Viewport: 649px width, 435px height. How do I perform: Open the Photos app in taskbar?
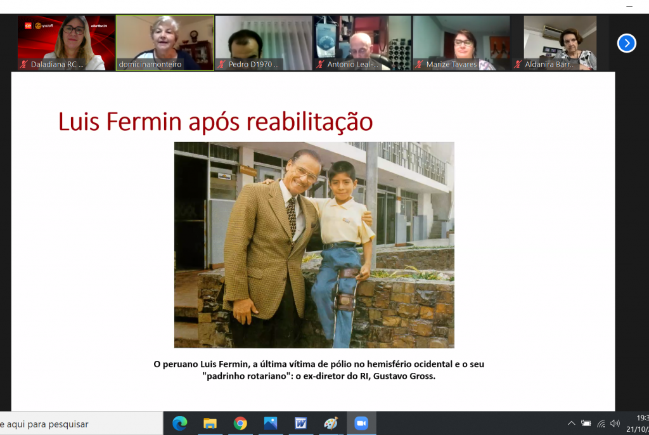tap(271, 424)
